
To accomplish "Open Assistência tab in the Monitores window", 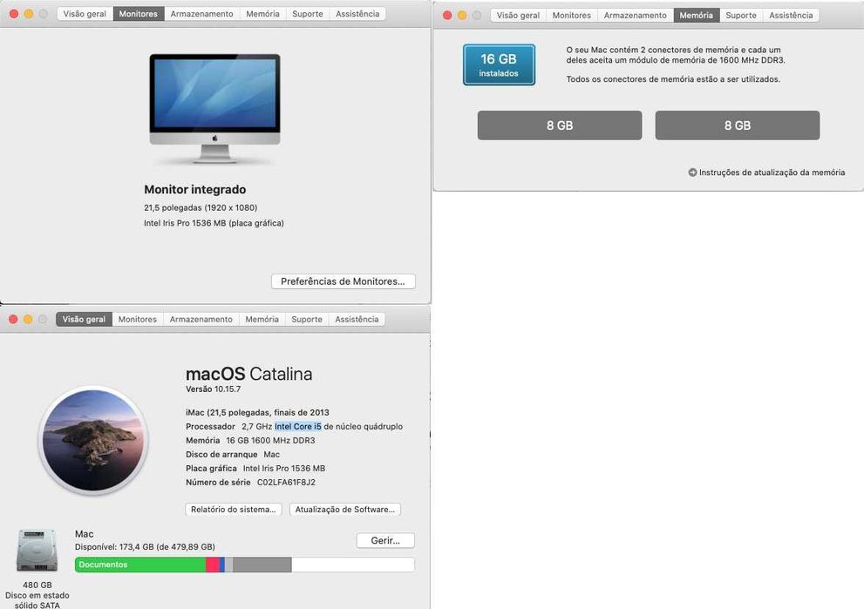I will tap(357, 14).
